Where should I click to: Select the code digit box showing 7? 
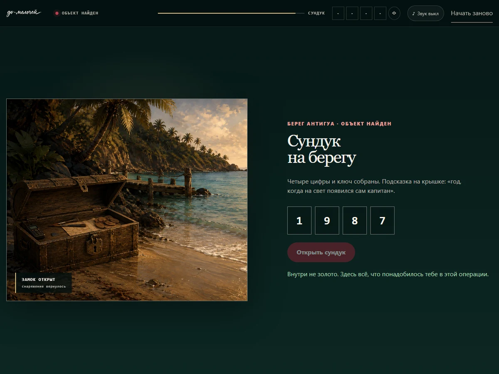pos(383,221)
